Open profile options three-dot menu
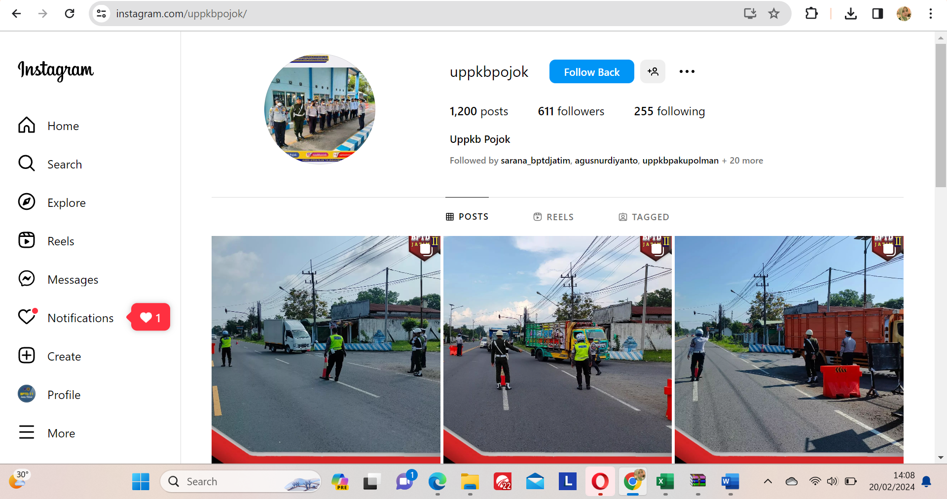The width and height of the screenshot is (947, 499). (x=687, y=72)
